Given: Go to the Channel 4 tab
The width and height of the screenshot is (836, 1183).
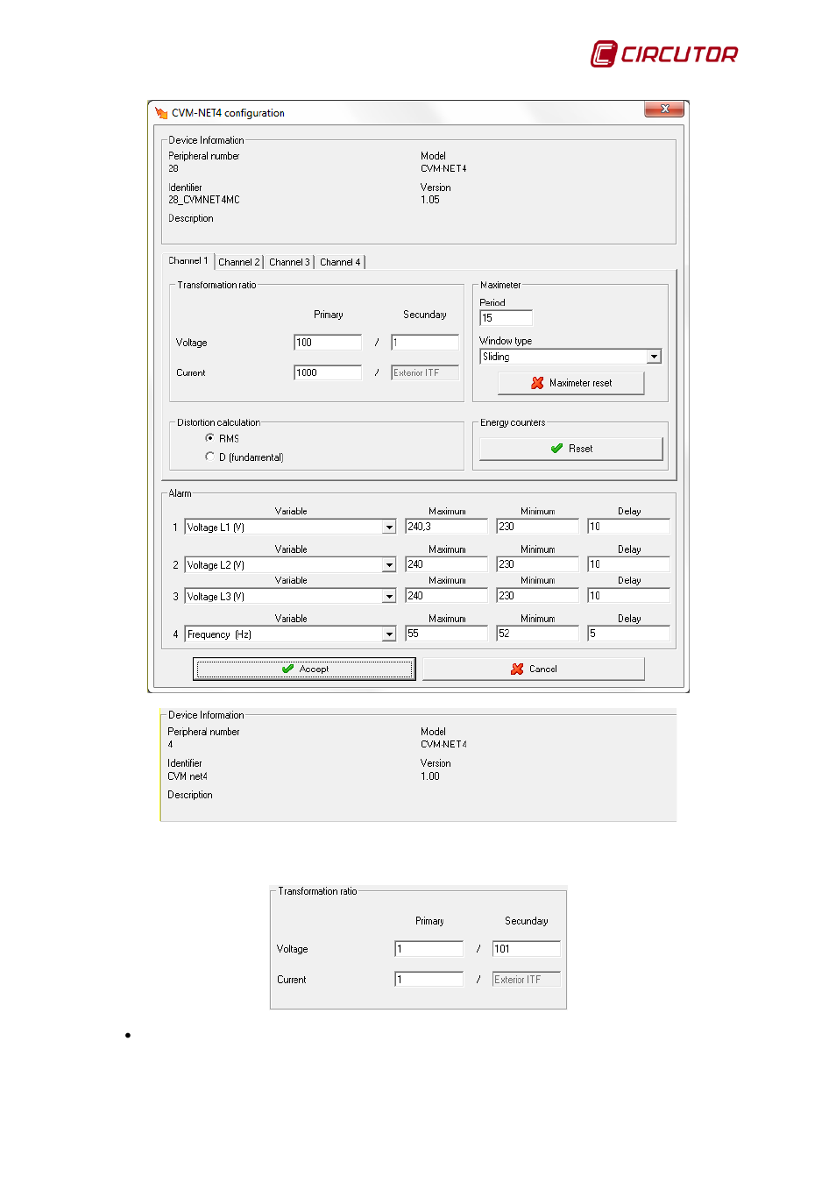Looking at the screenshot, I should pyautogui.click(x=340, y=262).
